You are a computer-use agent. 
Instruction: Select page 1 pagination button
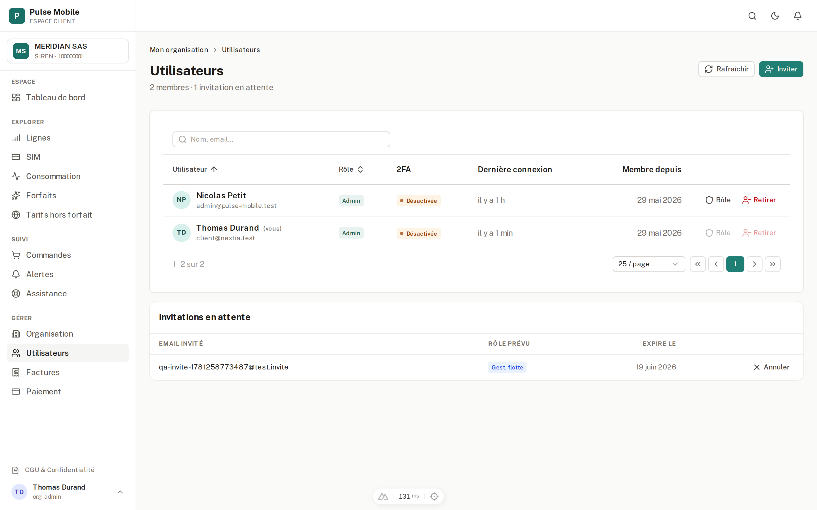735,264
